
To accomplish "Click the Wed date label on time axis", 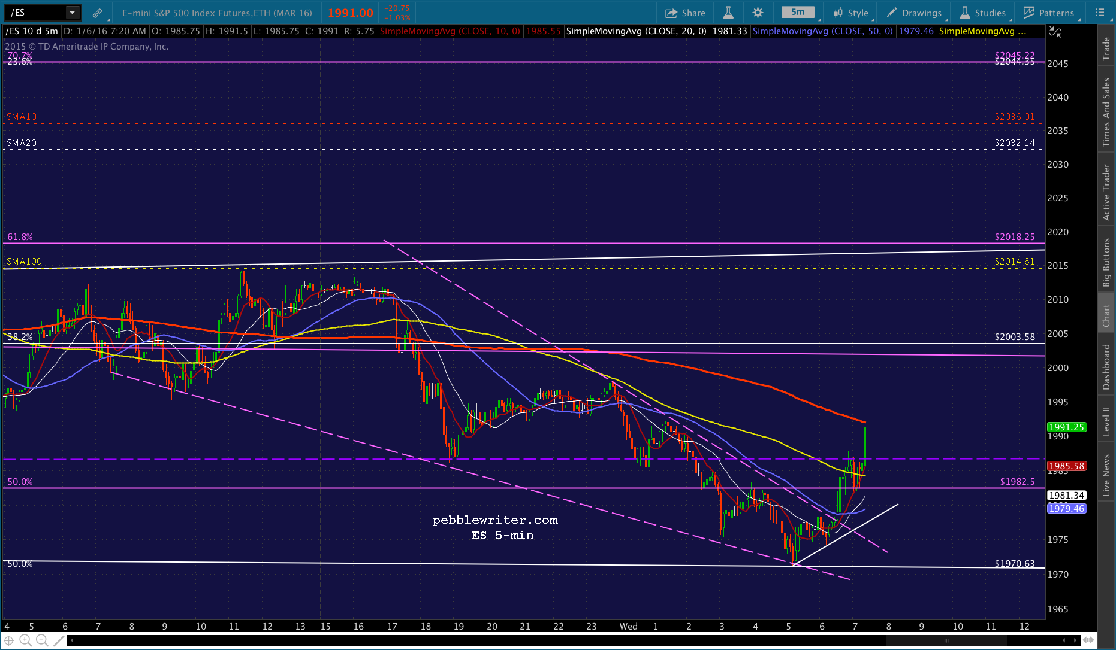I will coord(629,627).
